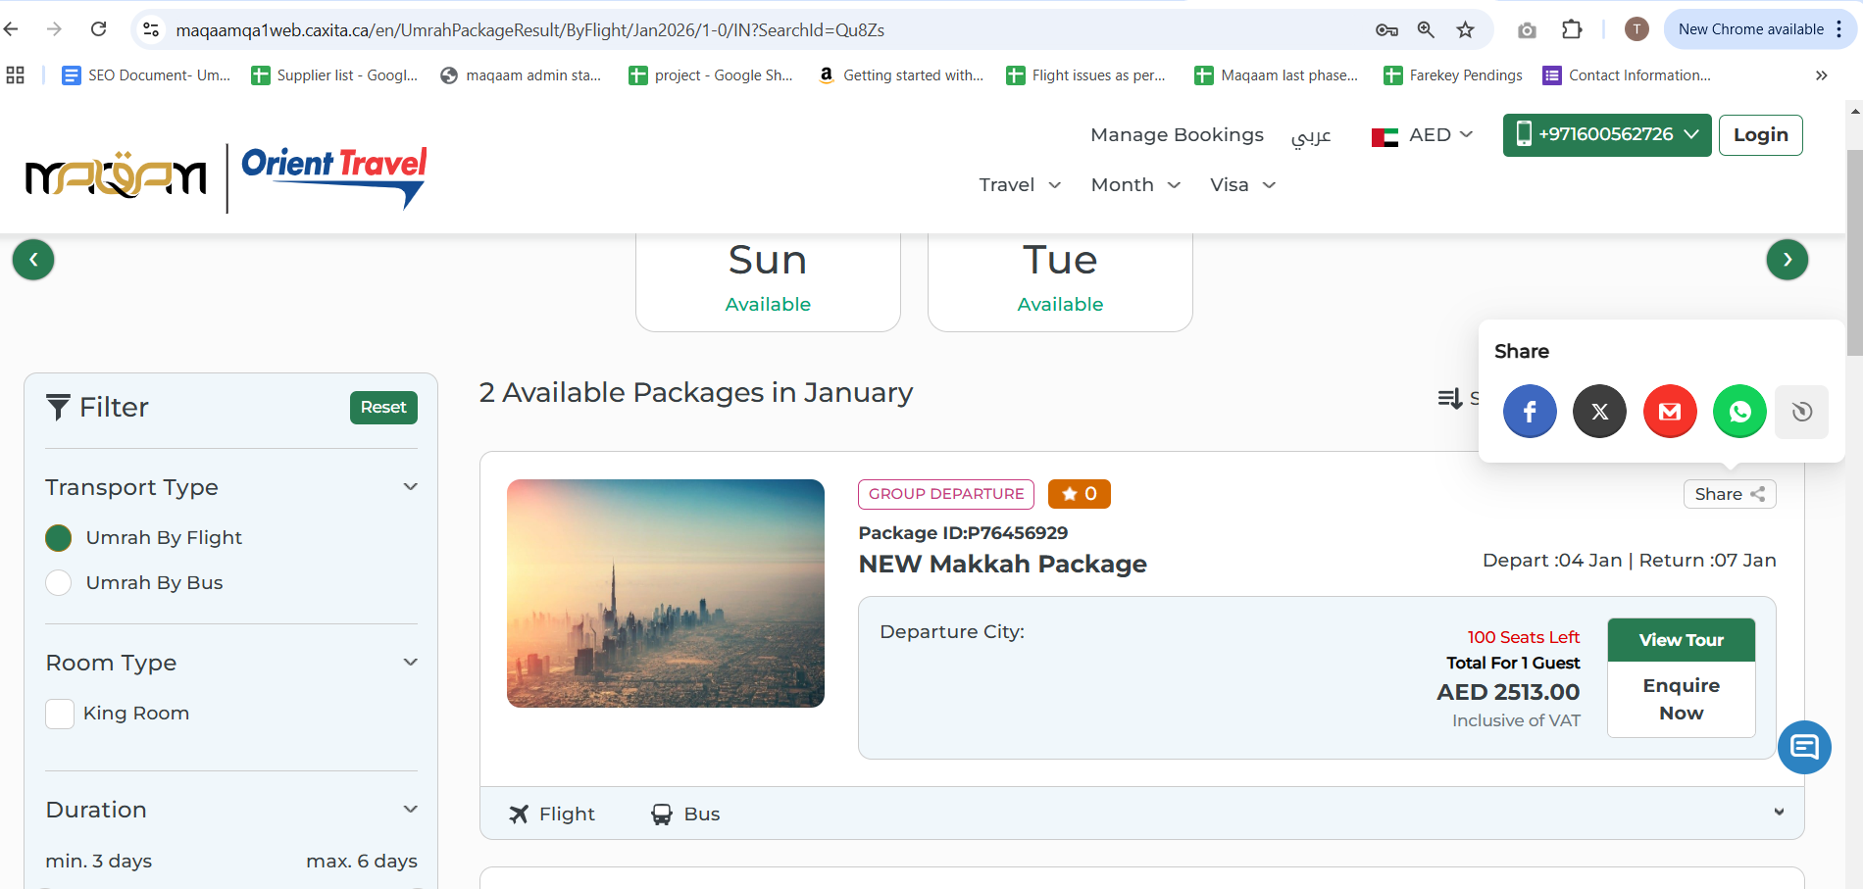
Task: Click the View Tour button
Action: tap(1681, 640)
